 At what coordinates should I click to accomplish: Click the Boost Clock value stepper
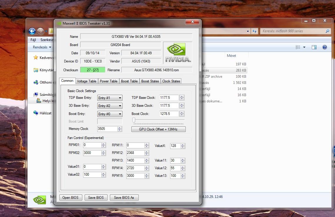click(x=182, y=113)
